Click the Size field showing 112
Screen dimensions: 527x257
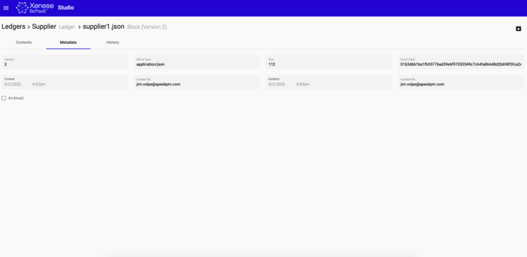click(x=329, y=62)
